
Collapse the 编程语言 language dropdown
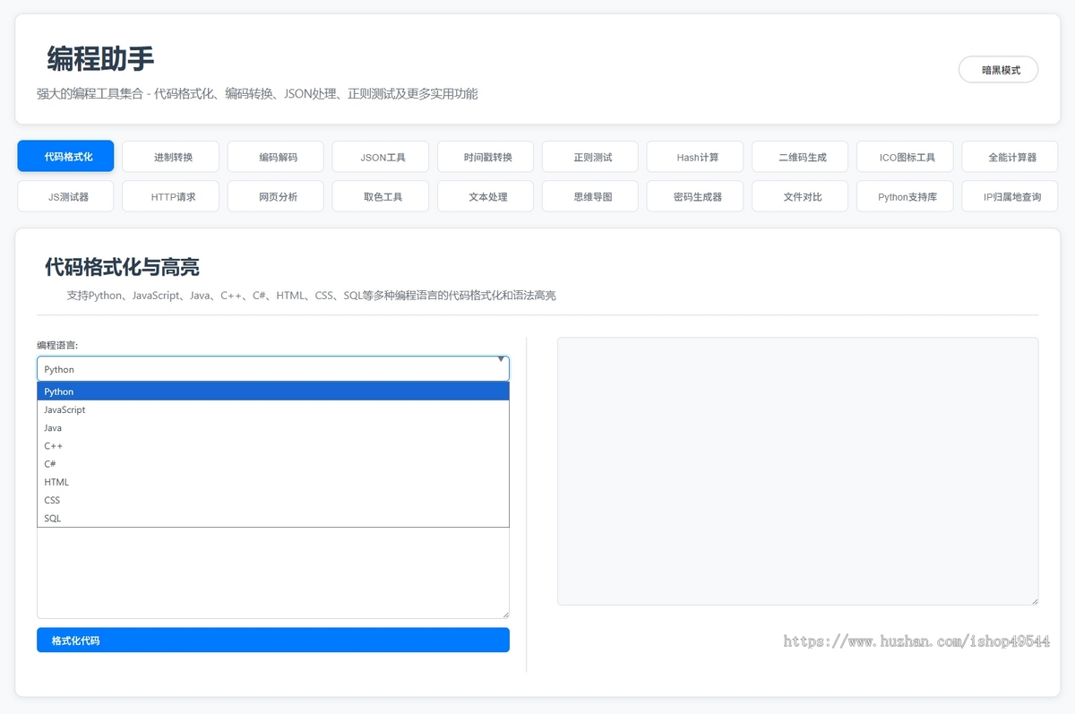(x=273, y=369)
